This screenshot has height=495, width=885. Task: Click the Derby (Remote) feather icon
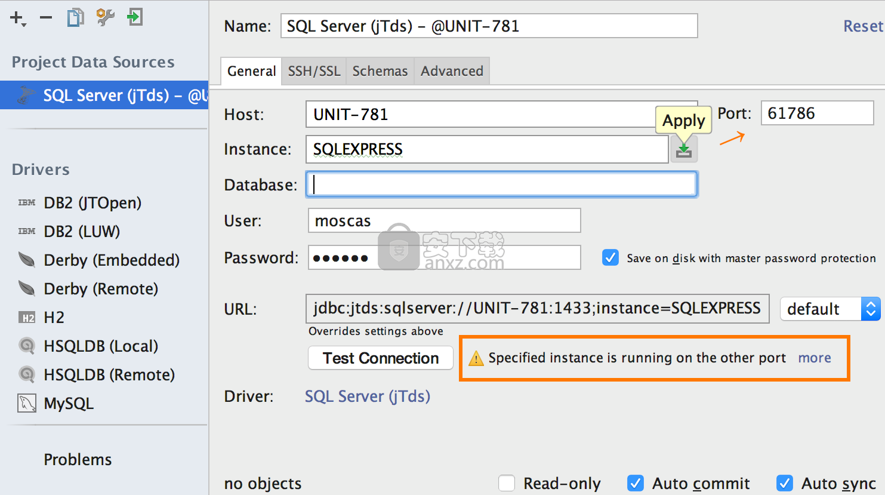(26, 288)
